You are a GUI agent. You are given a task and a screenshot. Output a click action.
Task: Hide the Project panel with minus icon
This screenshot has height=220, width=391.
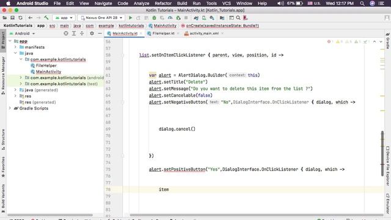[100, 34]
